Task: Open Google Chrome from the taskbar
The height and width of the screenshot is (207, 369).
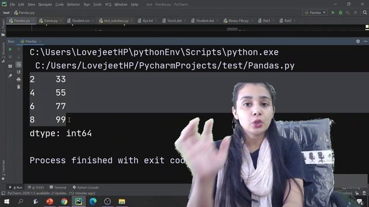Action: coord(64,201)
